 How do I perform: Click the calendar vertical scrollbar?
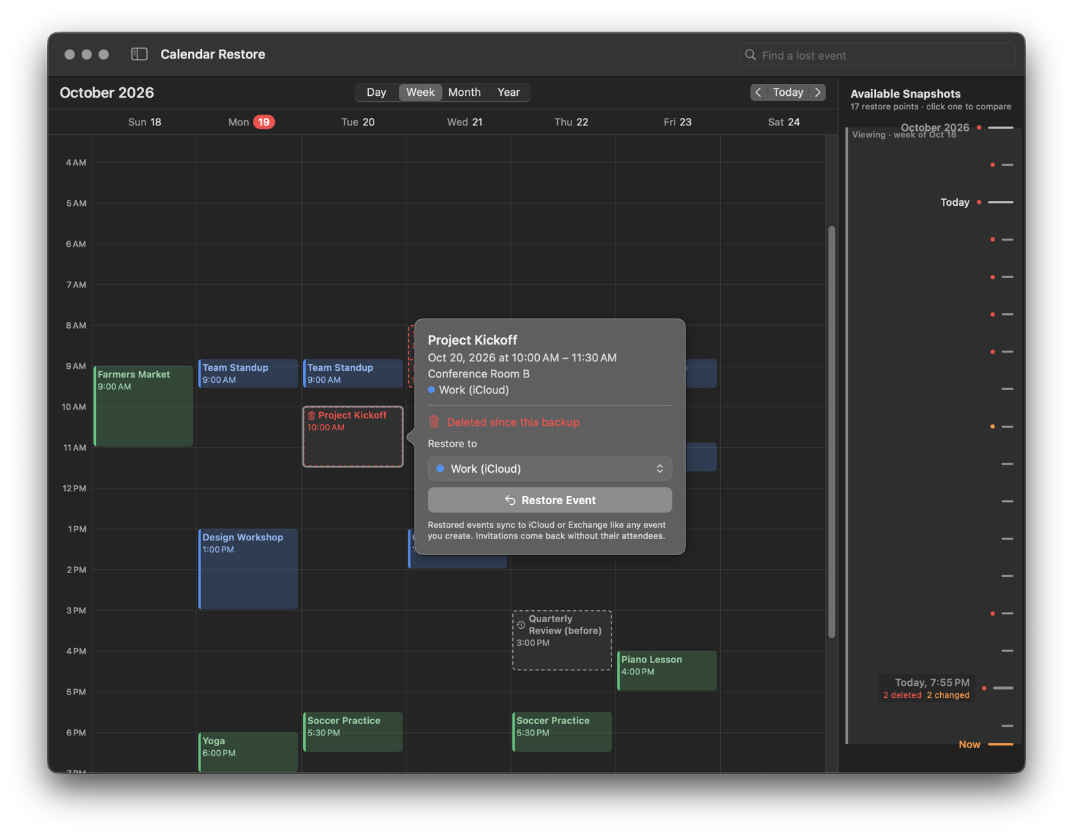(x=832, y=432)
